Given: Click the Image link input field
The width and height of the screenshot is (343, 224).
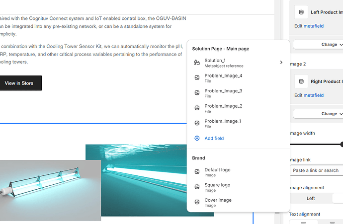Looking at the screenshot, I should point(317,170).
